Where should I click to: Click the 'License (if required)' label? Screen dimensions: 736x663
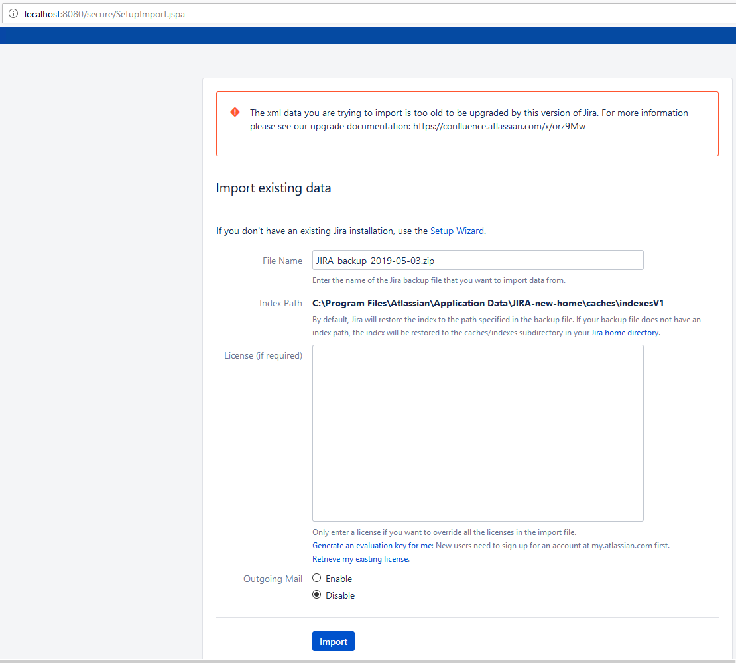click(263, 355)
